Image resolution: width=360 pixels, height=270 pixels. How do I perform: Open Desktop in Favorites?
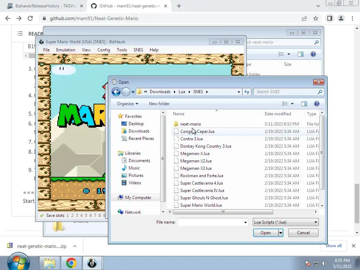click(136, 124)
